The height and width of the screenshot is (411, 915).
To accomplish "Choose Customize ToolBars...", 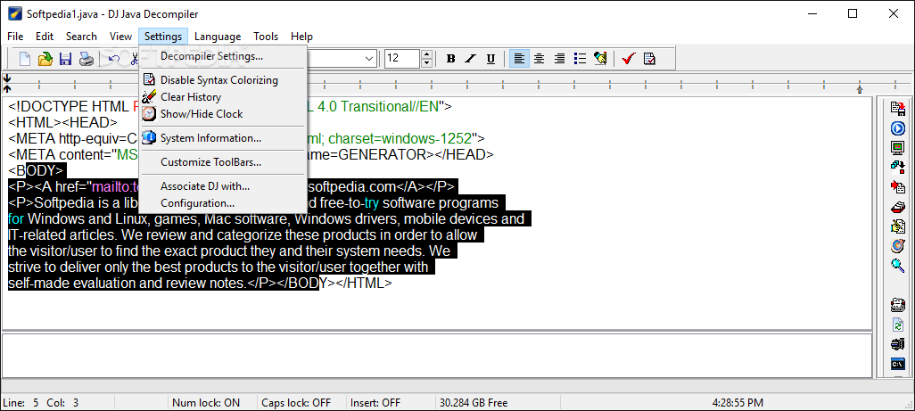I will [223, 162].
